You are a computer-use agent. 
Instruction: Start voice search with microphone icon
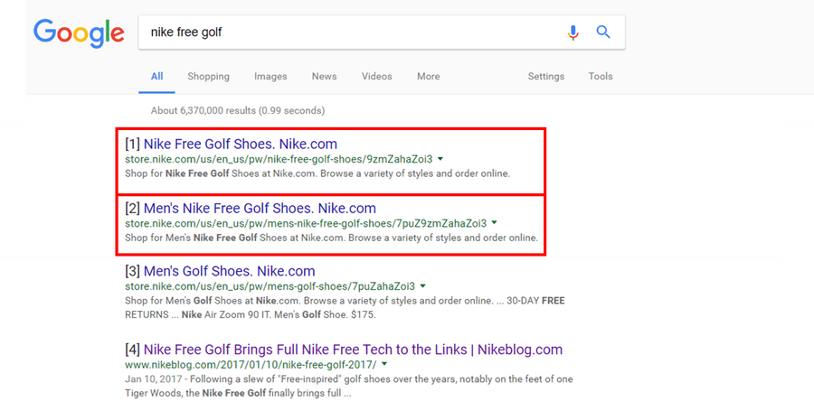tap(573, 33)
